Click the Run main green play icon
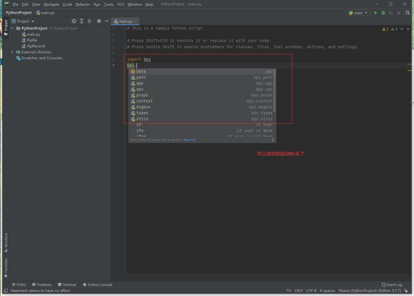Screen dimensions: 414x296 tap(376, 13)
